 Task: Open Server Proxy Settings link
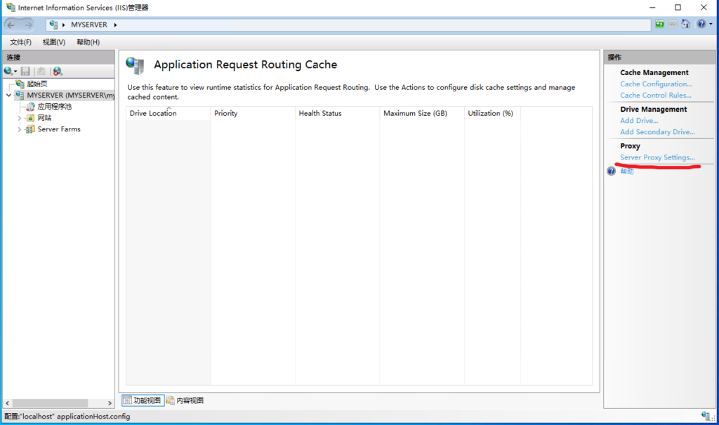tap(657, 157)
